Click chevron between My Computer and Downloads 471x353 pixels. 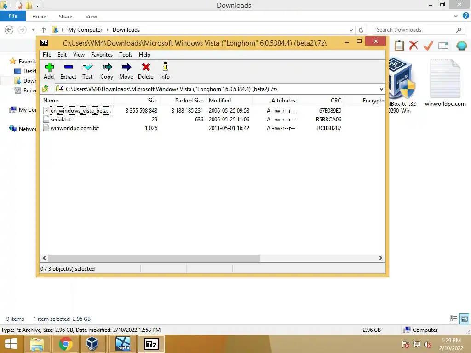108,30
